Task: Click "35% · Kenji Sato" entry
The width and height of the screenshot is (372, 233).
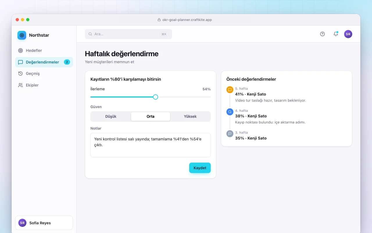Action: [251, 138]
